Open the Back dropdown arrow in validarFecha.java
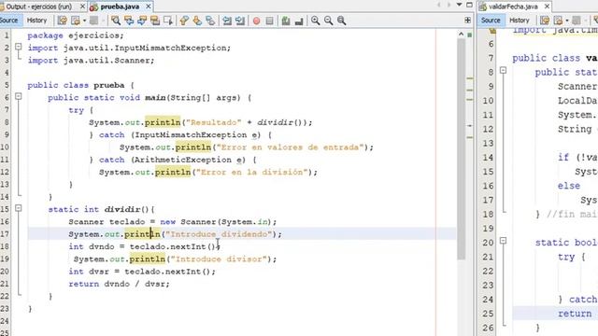Screen dimensions: 598x336 pos(567,21)
